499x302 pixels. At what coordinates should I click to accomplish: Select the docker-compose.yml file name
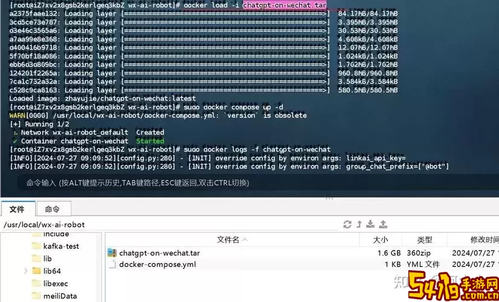(158, 265)
